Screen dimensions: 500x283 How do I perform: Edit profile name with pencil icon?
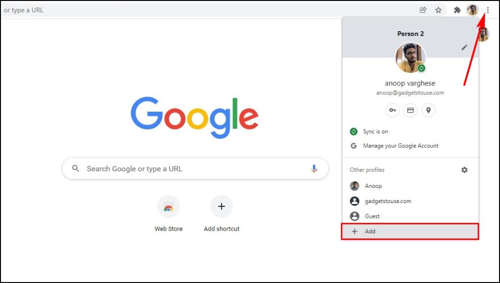tap(464, 47)
